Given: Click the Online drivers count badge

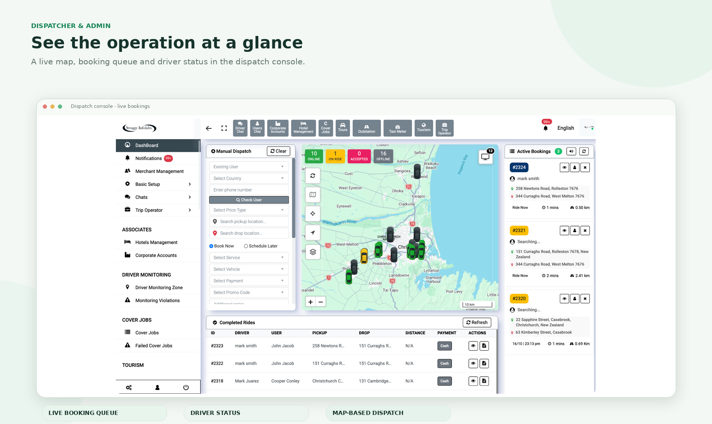Looking at the screenshot, I should pyautogui.click(x=314, y=156).
